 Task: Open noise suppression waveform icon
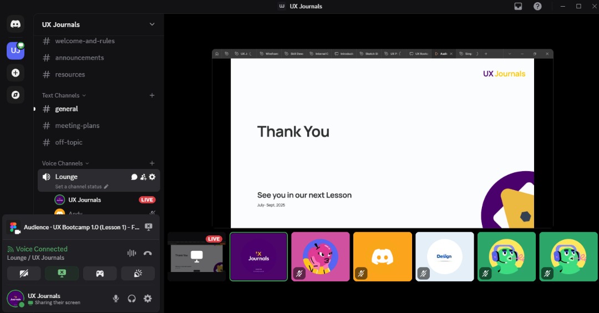[131, 253]
